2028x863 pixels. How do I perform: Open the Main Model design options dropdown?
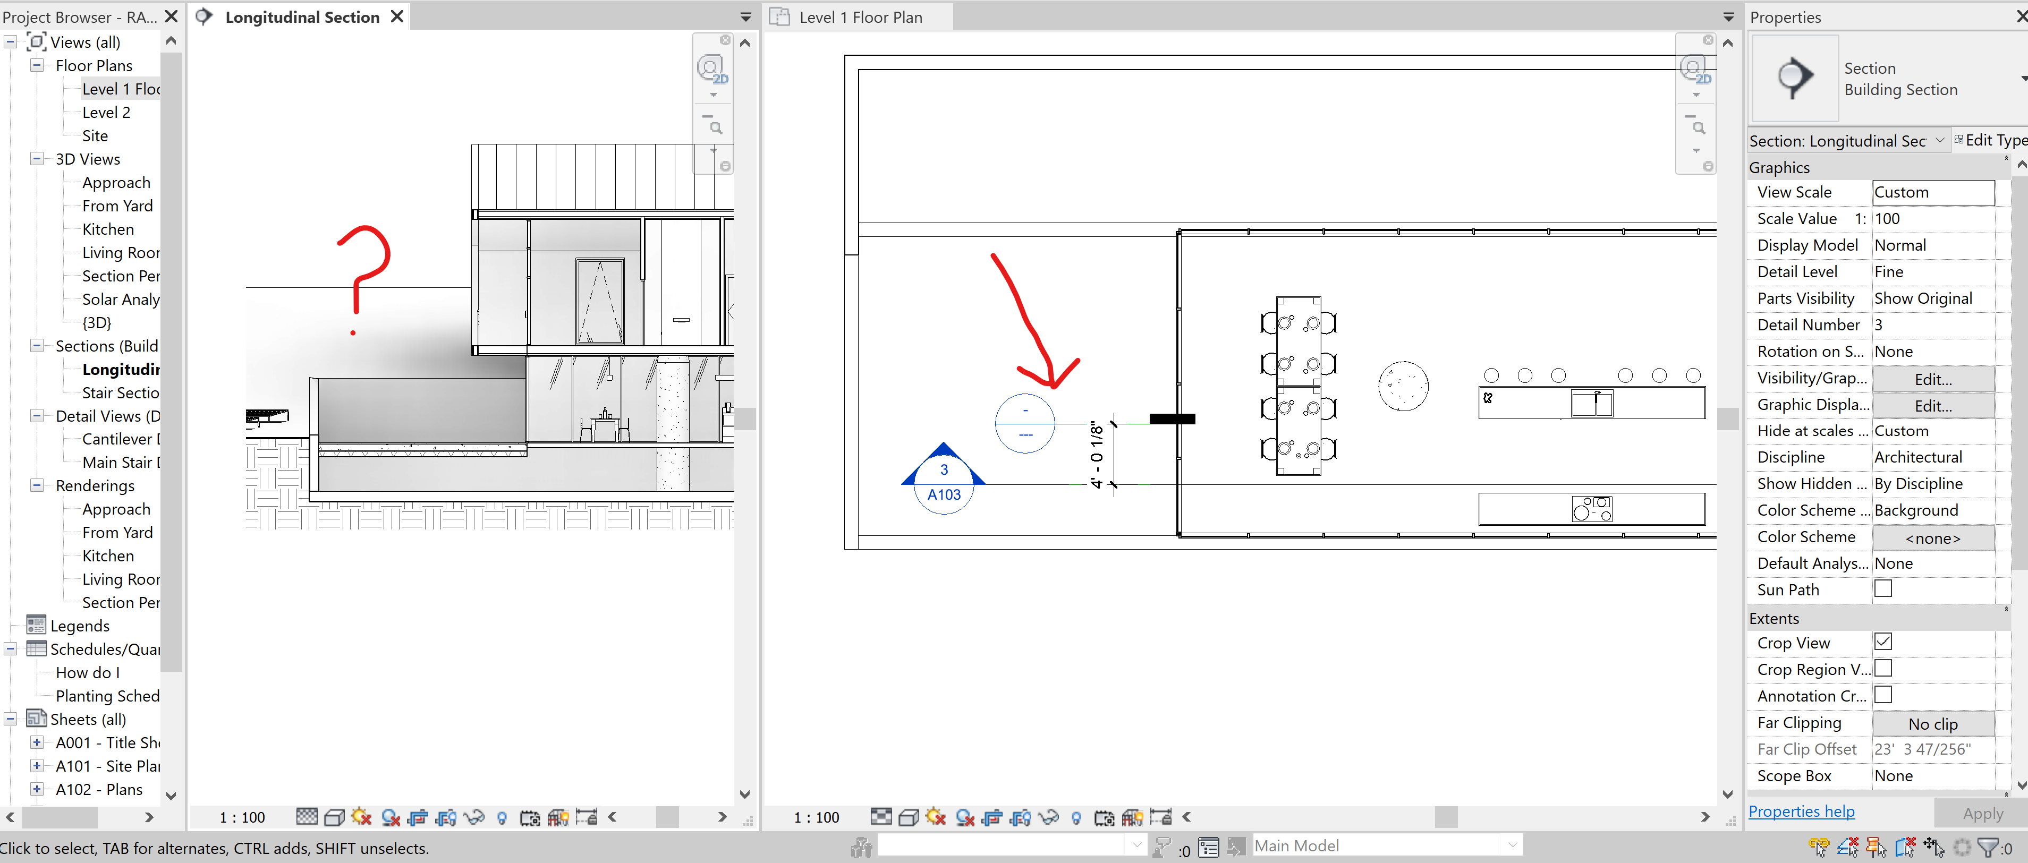(1512, 845)
